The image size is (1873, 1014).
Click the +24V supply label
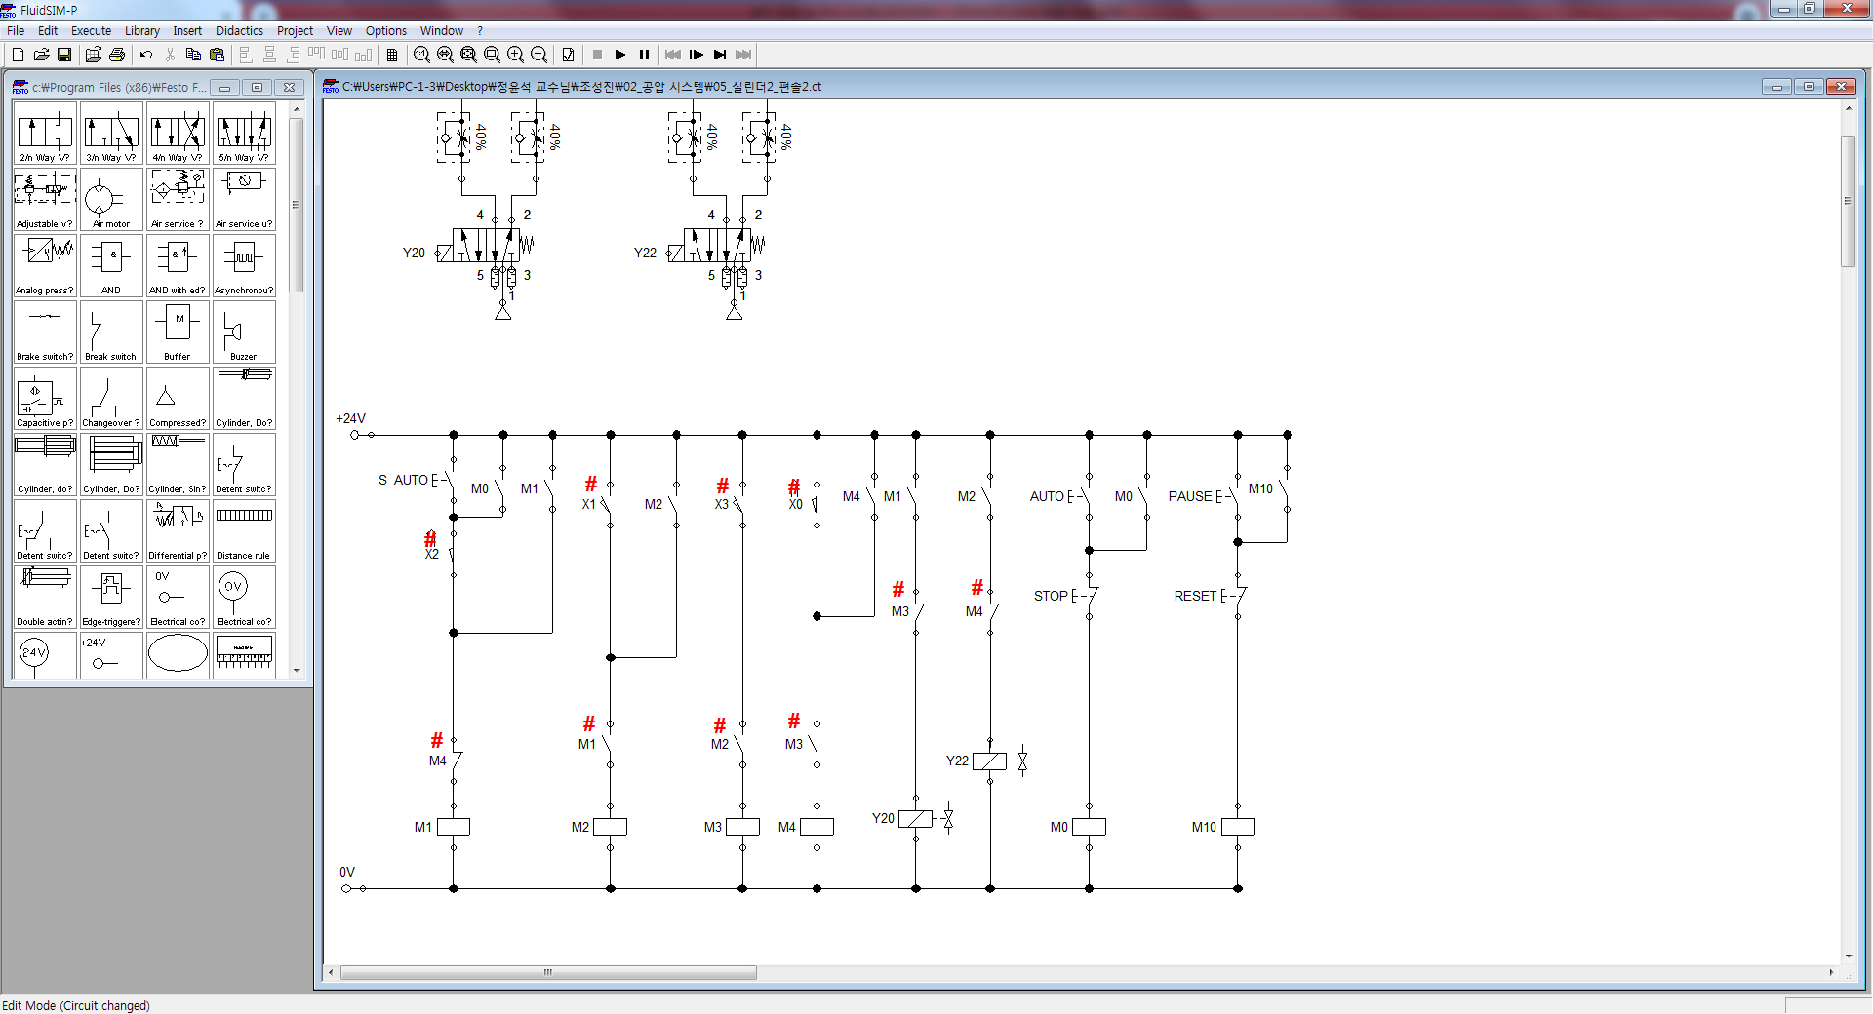point(350,418)
